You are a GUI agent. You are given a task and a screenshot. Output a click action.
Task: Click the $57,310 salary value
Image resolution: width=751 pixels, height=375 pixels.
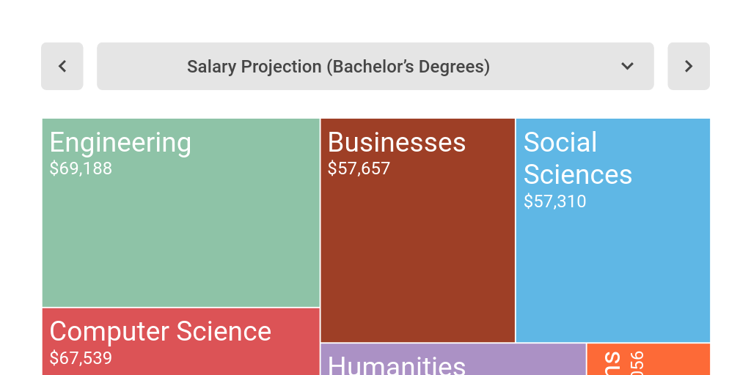tap(554, 201)
